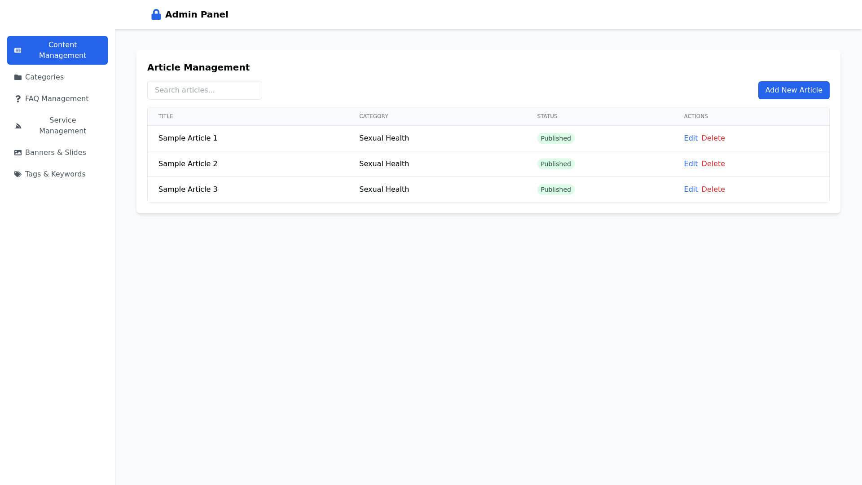Click the question mark icon for FAQ Management

pos(18,98)
